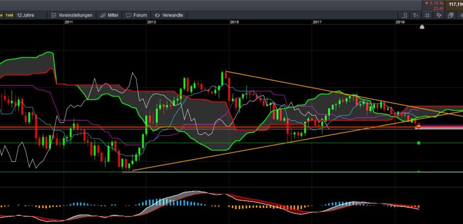Click the cut-off icon at the toolbar's right edge
The width and height of the screenshot is (463, 224).
(461, 15)
